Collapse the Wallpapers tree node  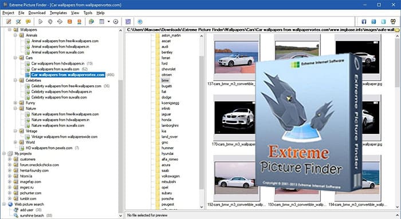(x=10, y=30)
